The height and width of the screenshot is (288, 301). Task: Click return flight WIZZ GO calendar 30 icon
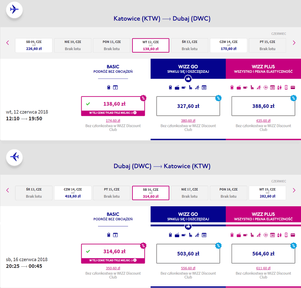(x=204, y=235)
